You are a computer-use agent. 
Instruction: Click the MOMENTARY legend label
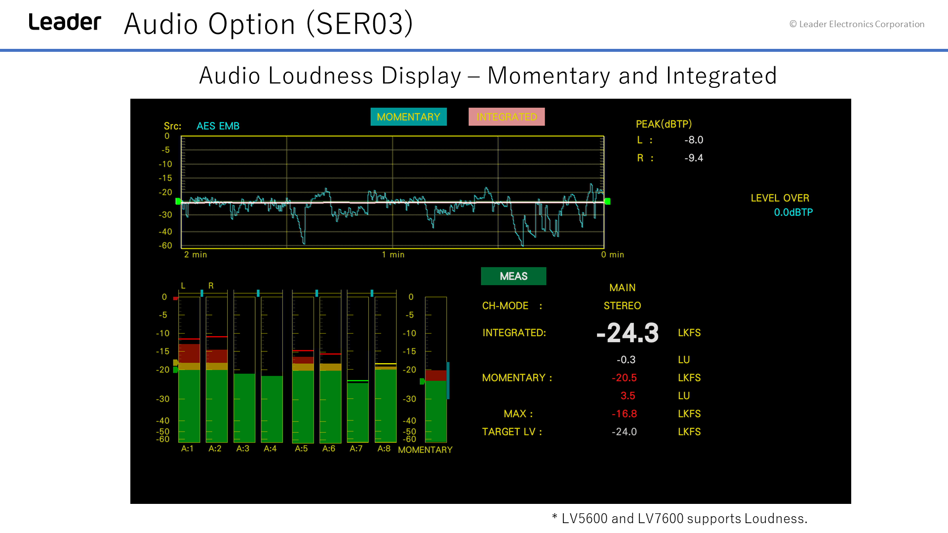tap(408, 117)
